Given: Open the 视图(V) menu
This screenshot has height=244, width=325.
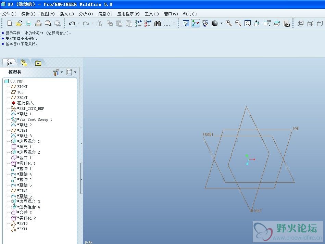Looking at the screenshot, I should [48, 14].
